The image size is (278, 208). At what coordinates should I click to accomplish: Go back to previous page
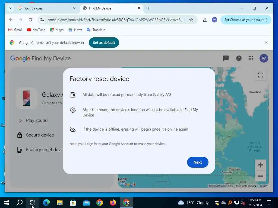(x=11, y=20)
